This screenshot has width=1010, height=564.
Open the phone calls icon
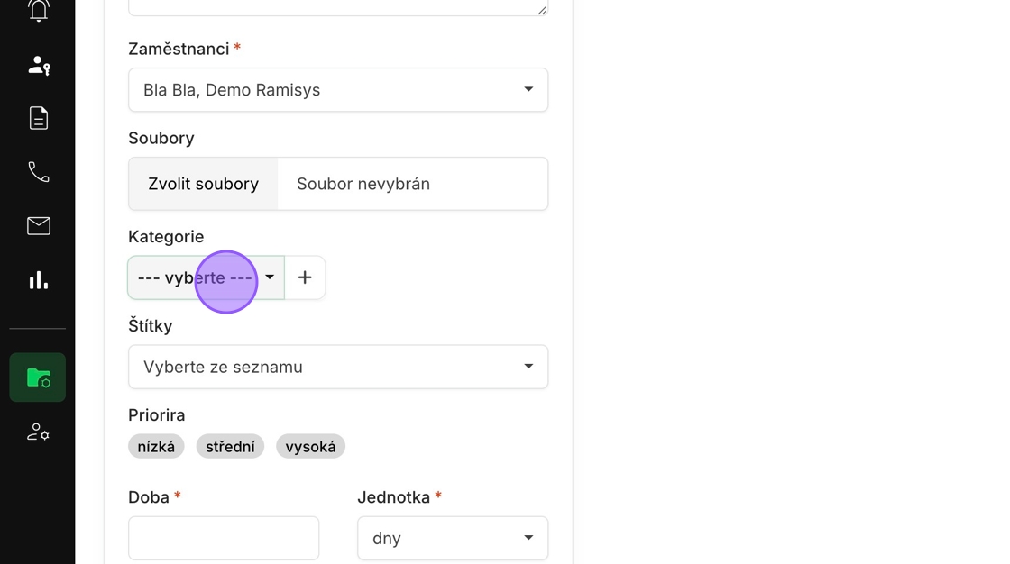pyautogui.click(x=39, y=172)
